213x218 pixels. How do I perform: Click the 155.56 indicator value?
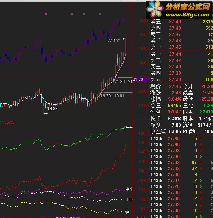click(8, 122)
